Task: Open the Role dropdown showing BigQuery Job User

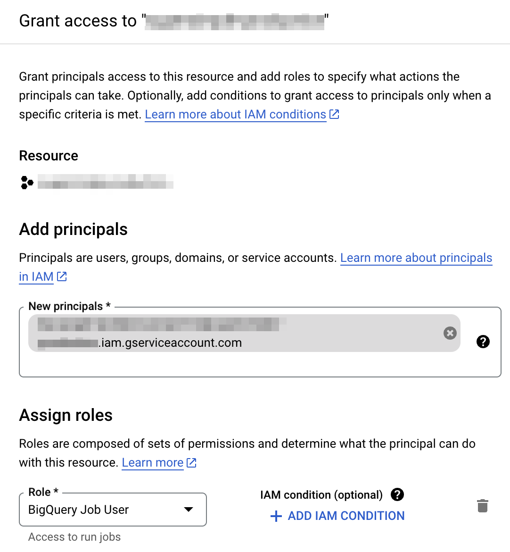Action: [104, 510]
